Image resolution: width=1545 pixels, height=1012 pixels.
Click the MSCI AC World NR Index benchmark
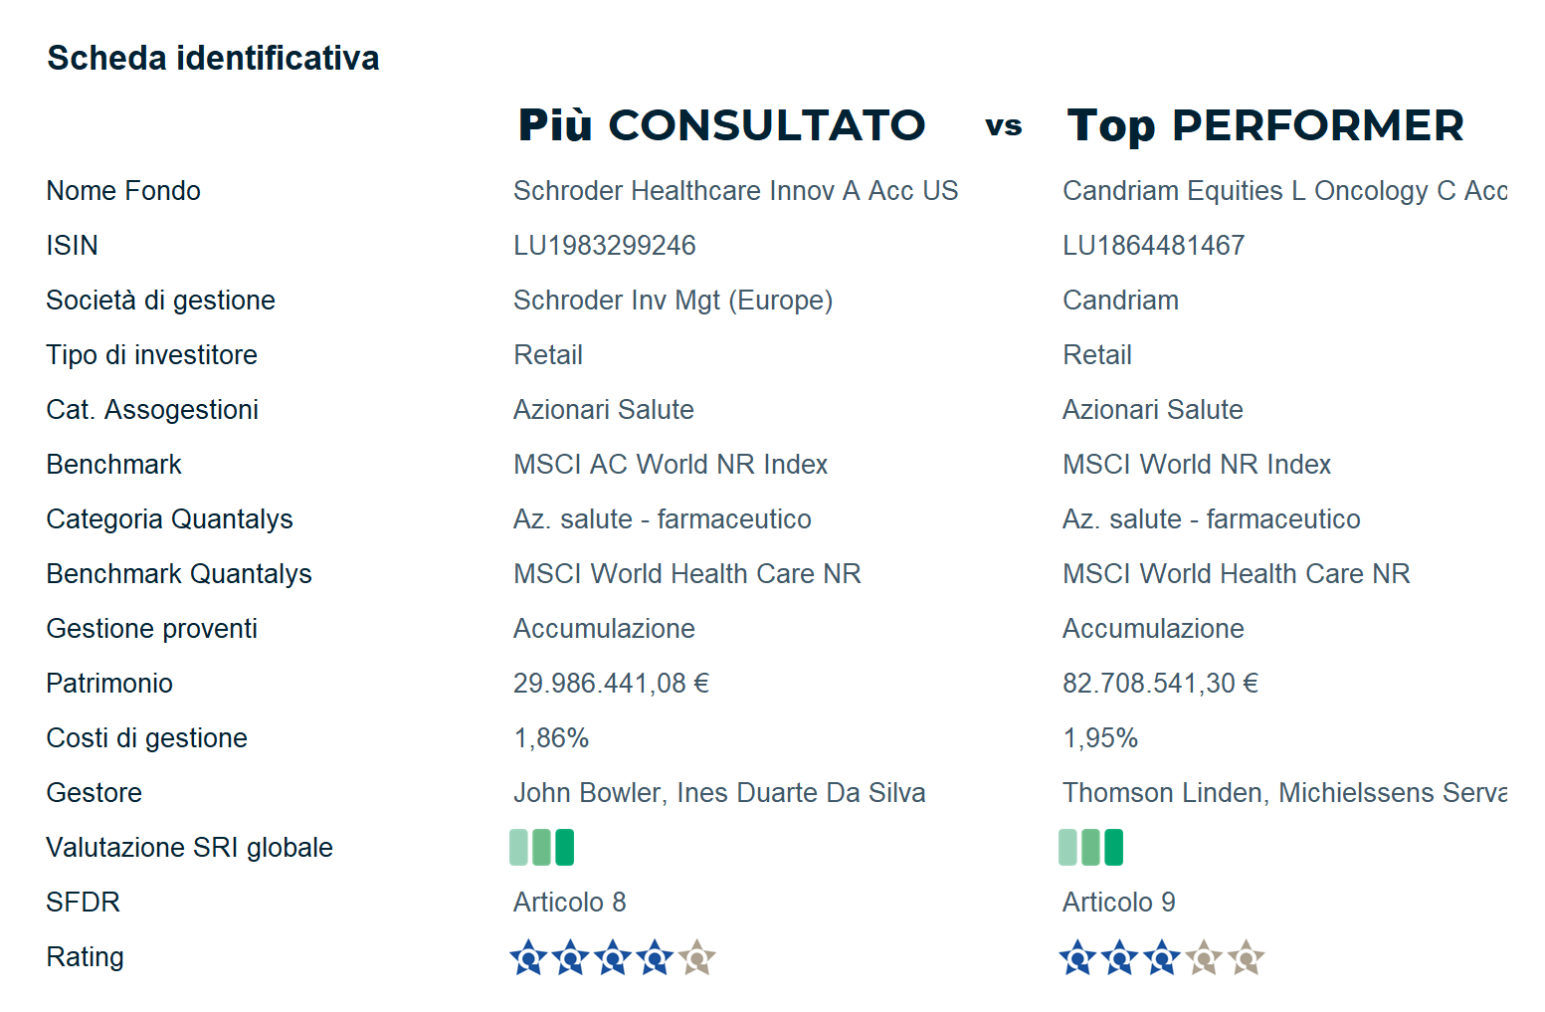tap(670, 465)
